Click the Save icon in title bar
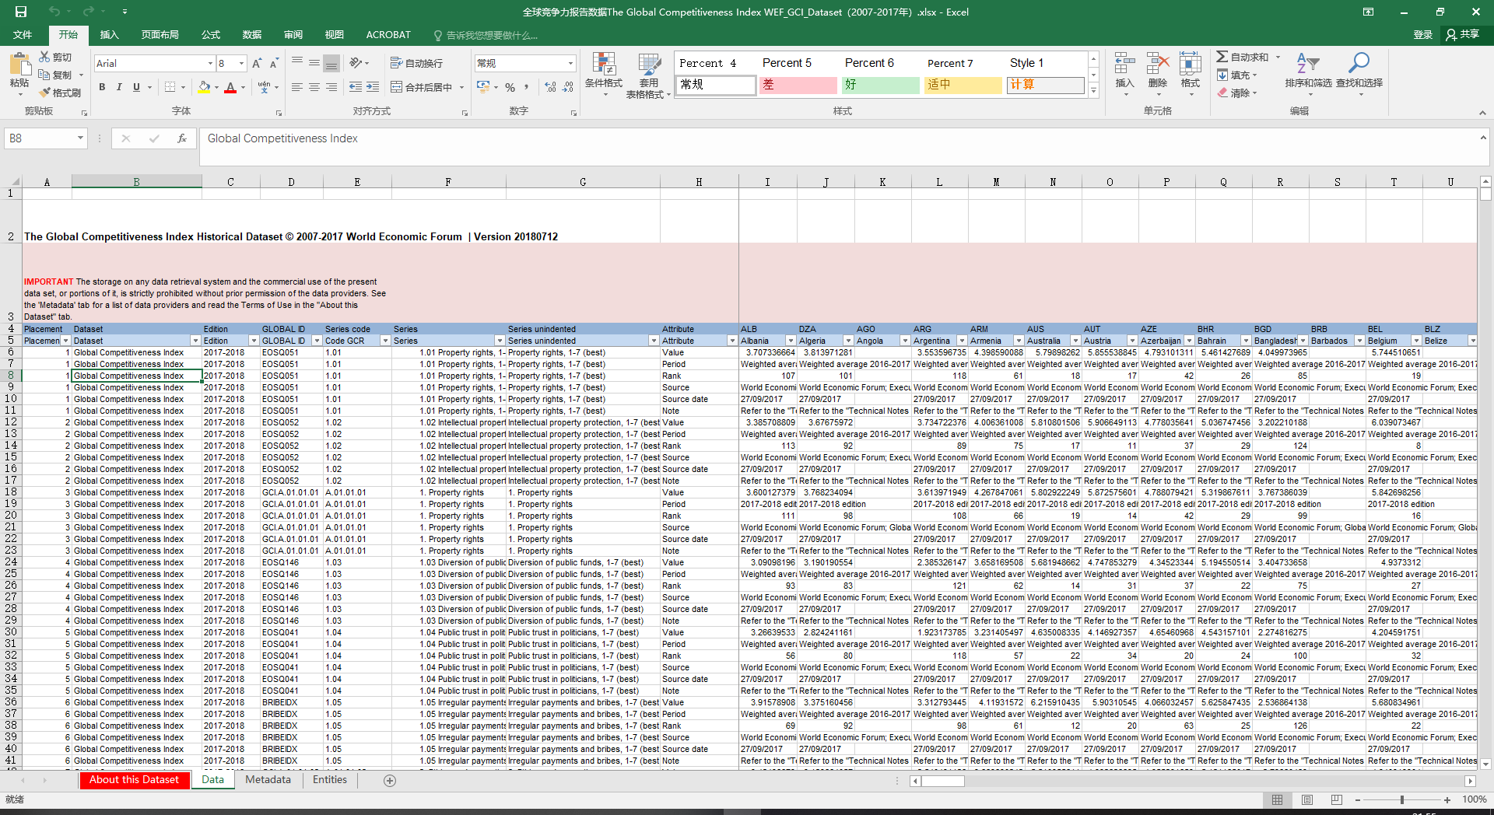The width and height of the screenshot is (1494, 815). point(21,12)
